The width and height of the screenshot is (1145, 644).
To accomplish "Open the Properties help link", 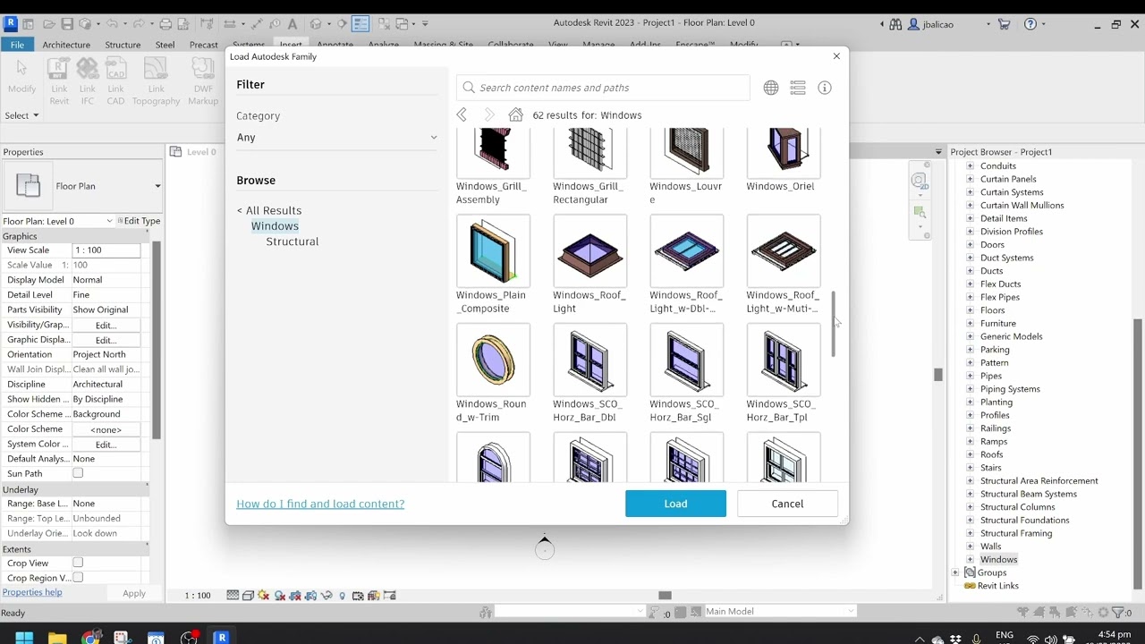I will (x=32, y=592).
